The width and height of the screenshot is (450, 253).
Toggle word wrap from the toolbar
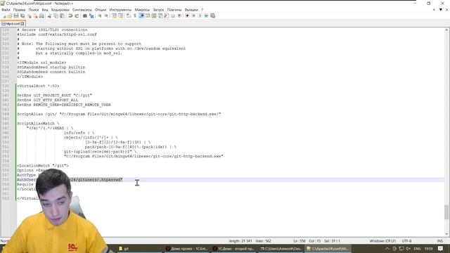pos(128,15)
